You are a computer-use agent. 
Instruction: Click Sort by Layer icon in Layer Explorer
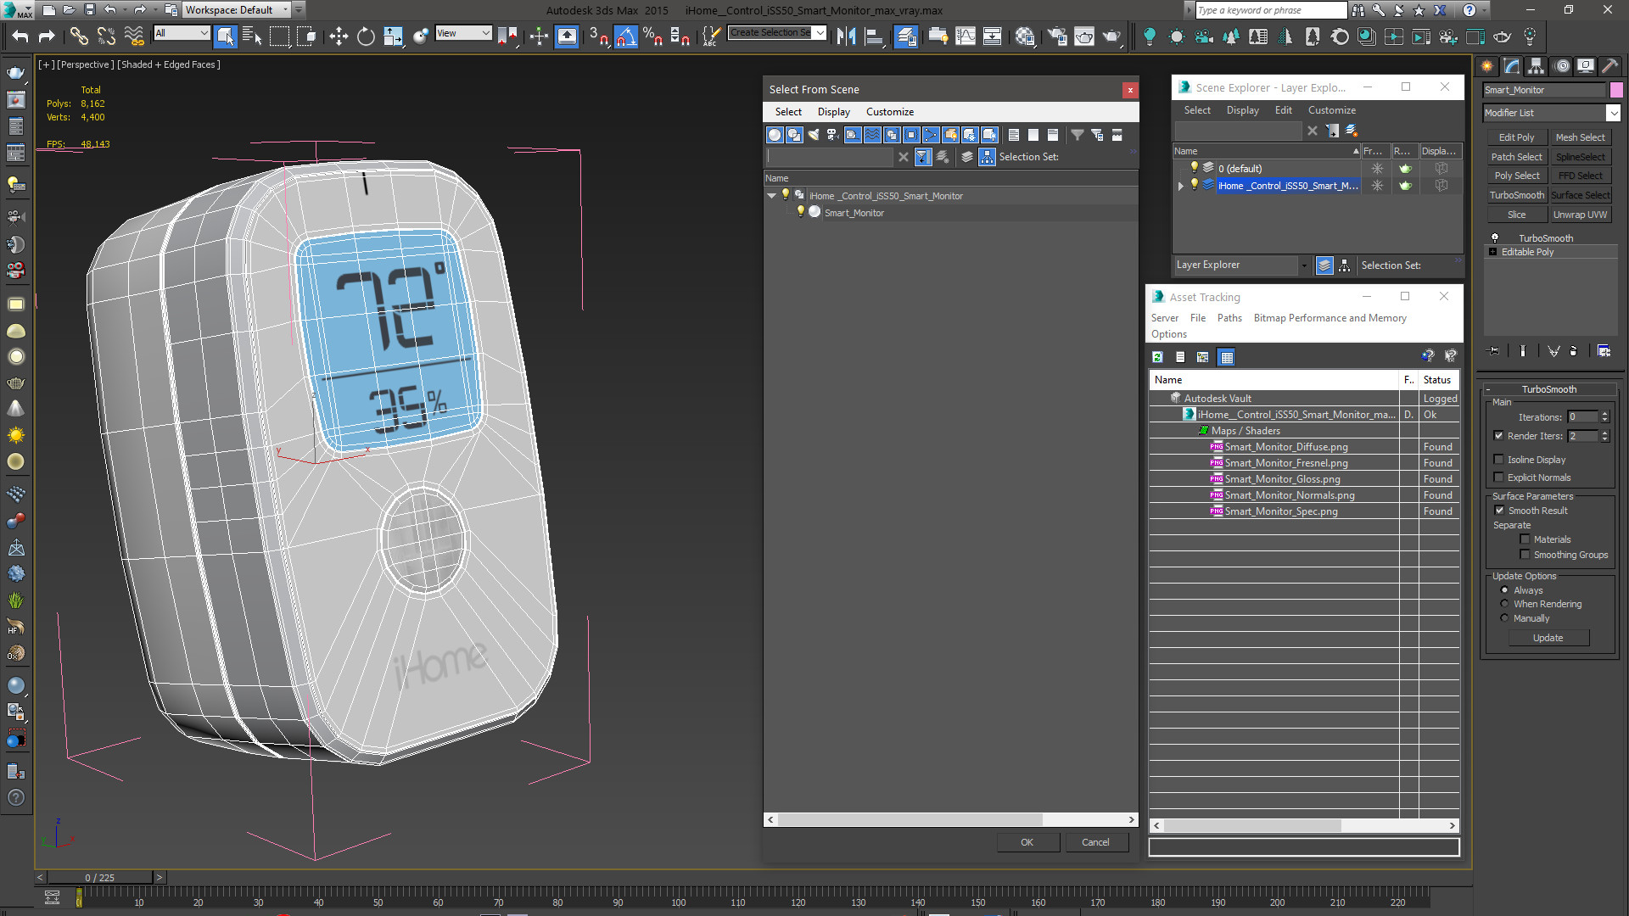[1324, 265]
